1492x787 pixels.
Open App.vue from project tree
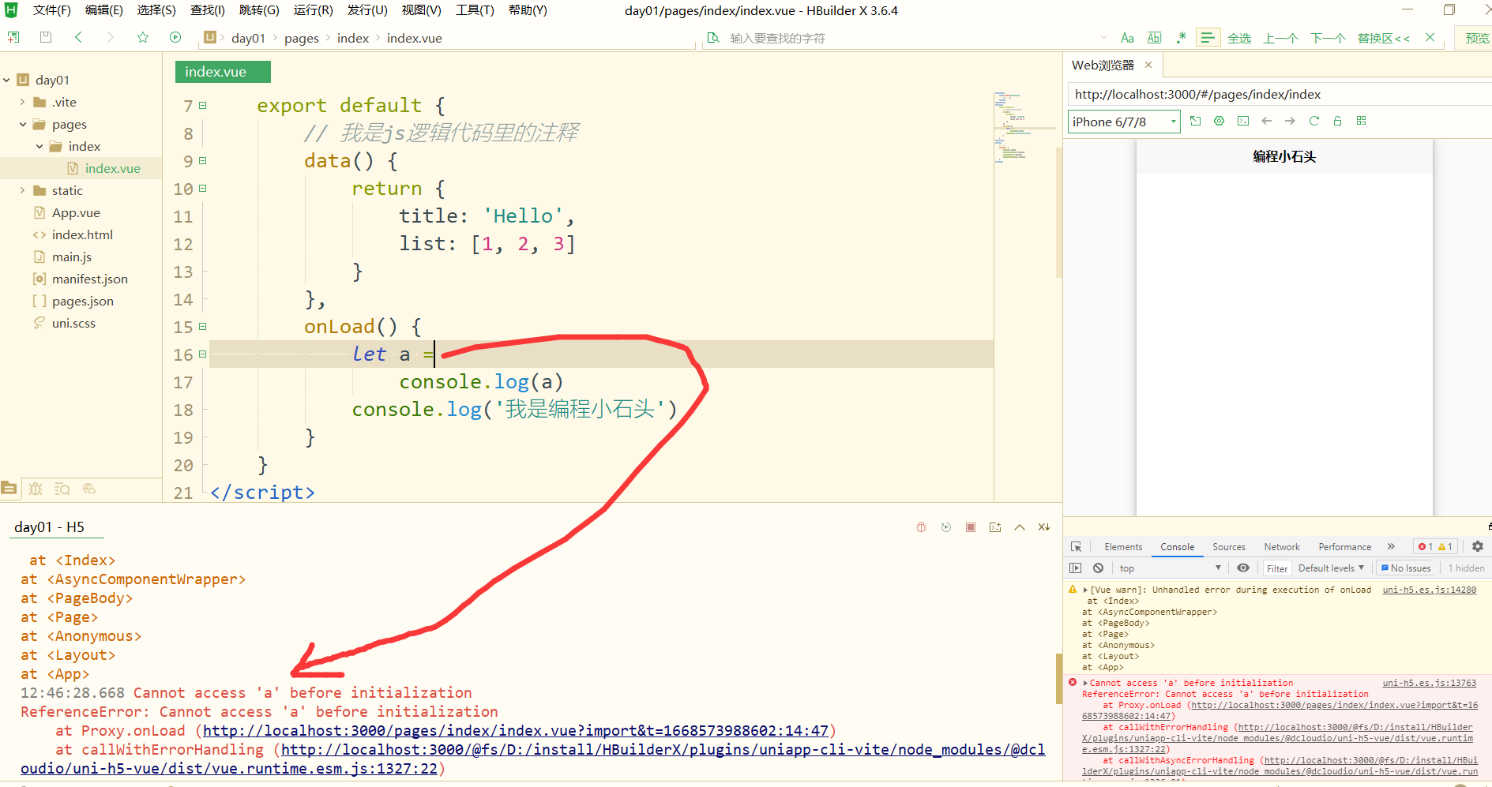point(76,212)
